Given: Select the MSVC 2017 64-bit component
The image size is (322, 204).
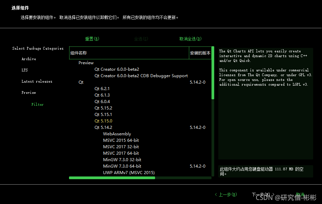Looking at the screenshot, I should click(x=121, y=153).
